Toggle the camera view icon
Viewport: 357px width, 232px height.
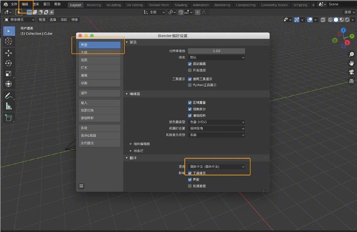coord(351,72)
